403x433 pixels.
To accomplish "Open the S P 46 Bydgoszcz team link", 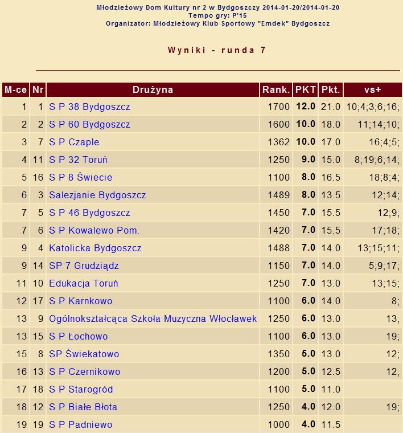I will pyautogui.click(x=89, y=213).
